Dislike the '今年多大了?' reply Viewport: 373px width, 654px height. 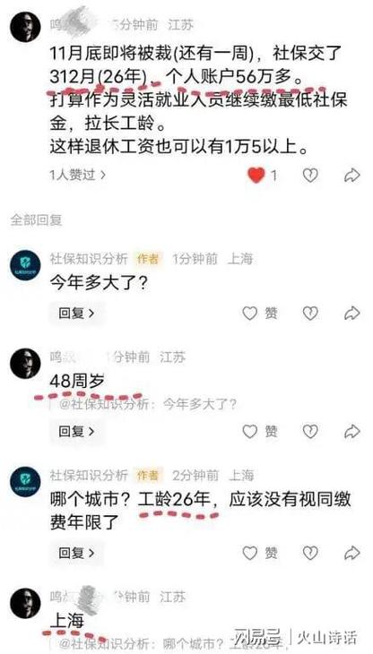point(310,314)
